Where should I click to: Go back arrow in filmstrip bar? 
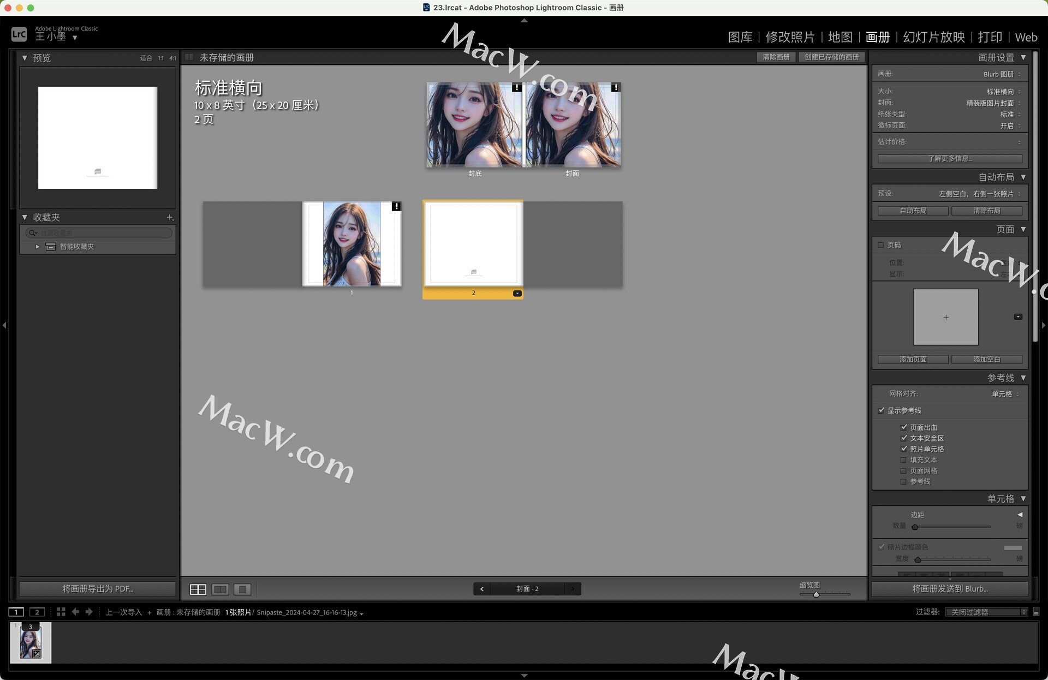(75, 612)
